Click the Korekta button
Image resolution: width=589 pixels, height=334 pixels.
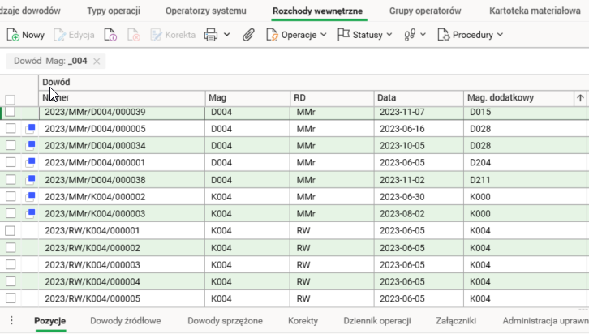tap(173, 35)
